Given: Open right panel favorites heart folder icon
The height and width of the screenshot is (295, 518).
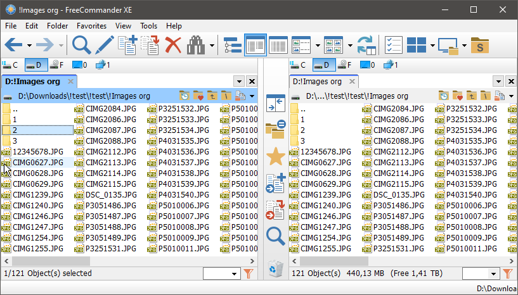Looking at the screenshot, I should (x=458, y=96).
